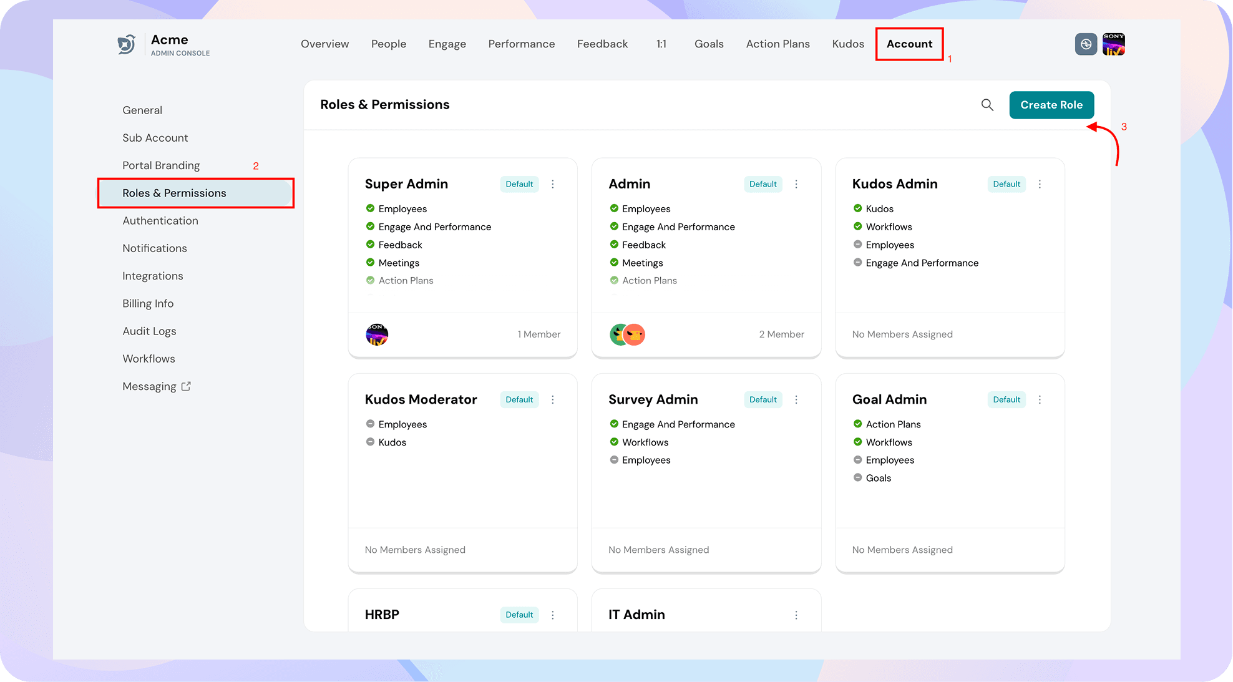The height and width of the screenshot is (682, 1233).
Task: Open Kudos Moderator card three-dot menu
Action: click(553, 399)
